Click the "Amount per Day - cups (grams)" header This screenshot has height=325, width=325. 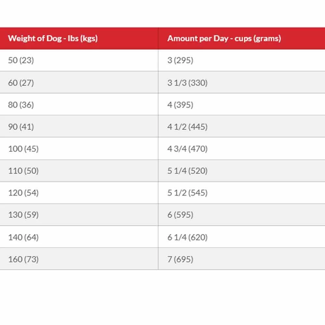(224, 38)
